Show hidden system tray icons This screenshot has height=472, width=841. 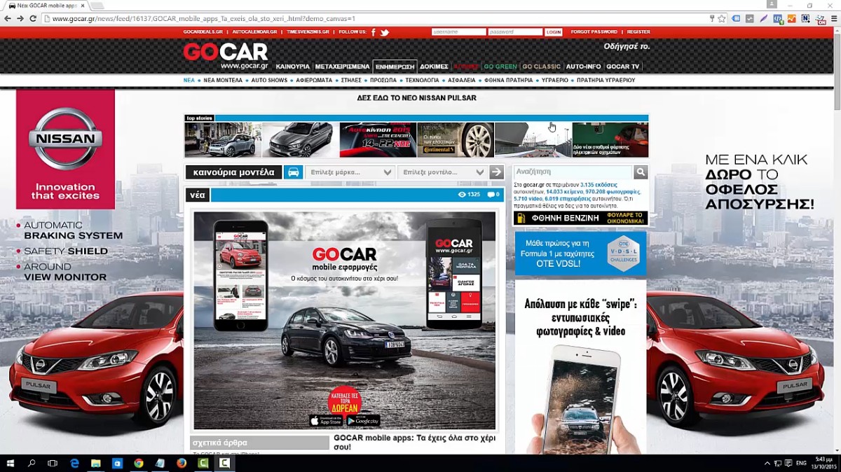(x=767, y=463)
